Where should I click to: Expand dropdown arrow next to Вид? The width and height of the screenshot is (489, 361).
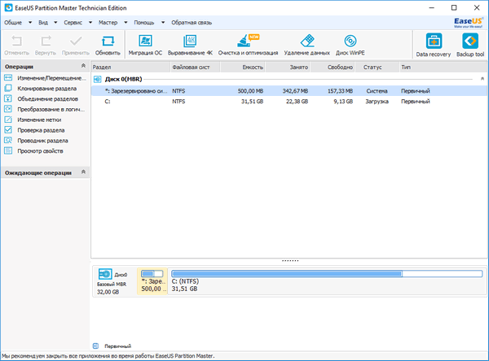click(55, 23)
